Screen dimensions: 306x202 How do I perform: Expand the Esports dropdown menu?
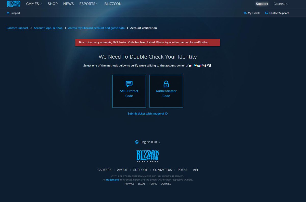89,4
